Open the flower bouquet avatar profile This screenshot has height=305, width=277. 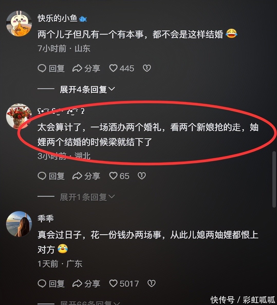(x=19, y=116)
